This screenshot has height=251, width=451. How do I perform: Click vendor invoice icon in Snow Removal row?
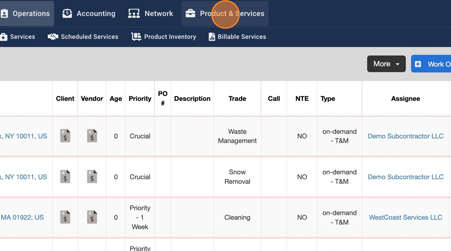pyautogui.click(x=92, y=177)
